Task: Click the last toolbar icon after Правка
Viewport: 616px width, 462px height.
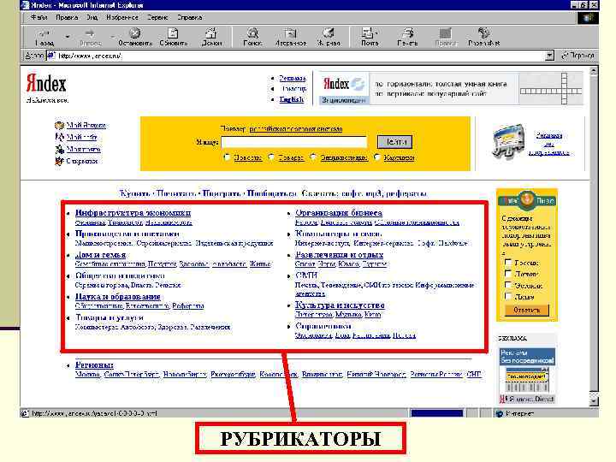Action: click(483, 38)
